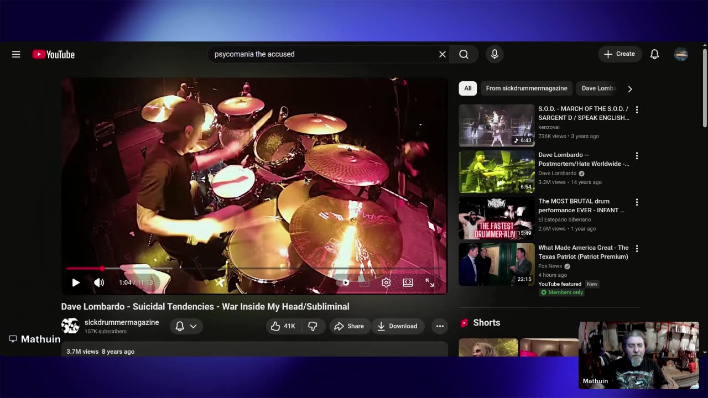Screen dimensions: 708x398
Task: Open the sickdrummermagazine channel name link
Action: coord(122,322)
